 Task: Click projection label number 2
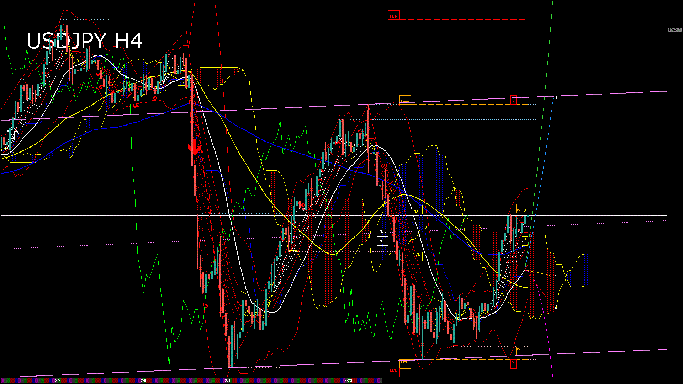tap(556, 307)
